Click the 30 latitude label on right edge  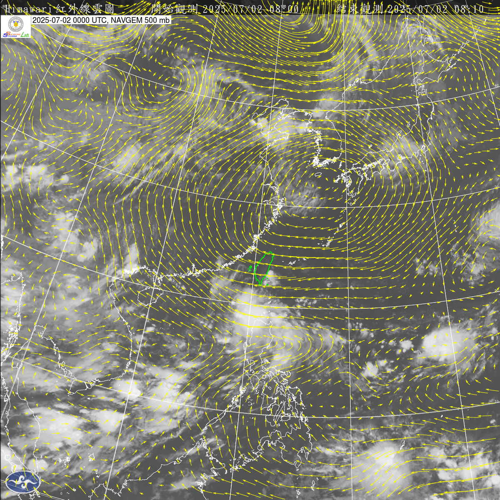tap(496, 187)
